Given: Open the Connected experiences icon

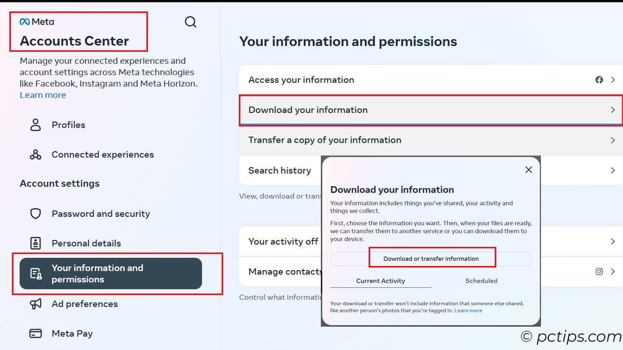Looking at the screenshot, I should pos(35,155).
